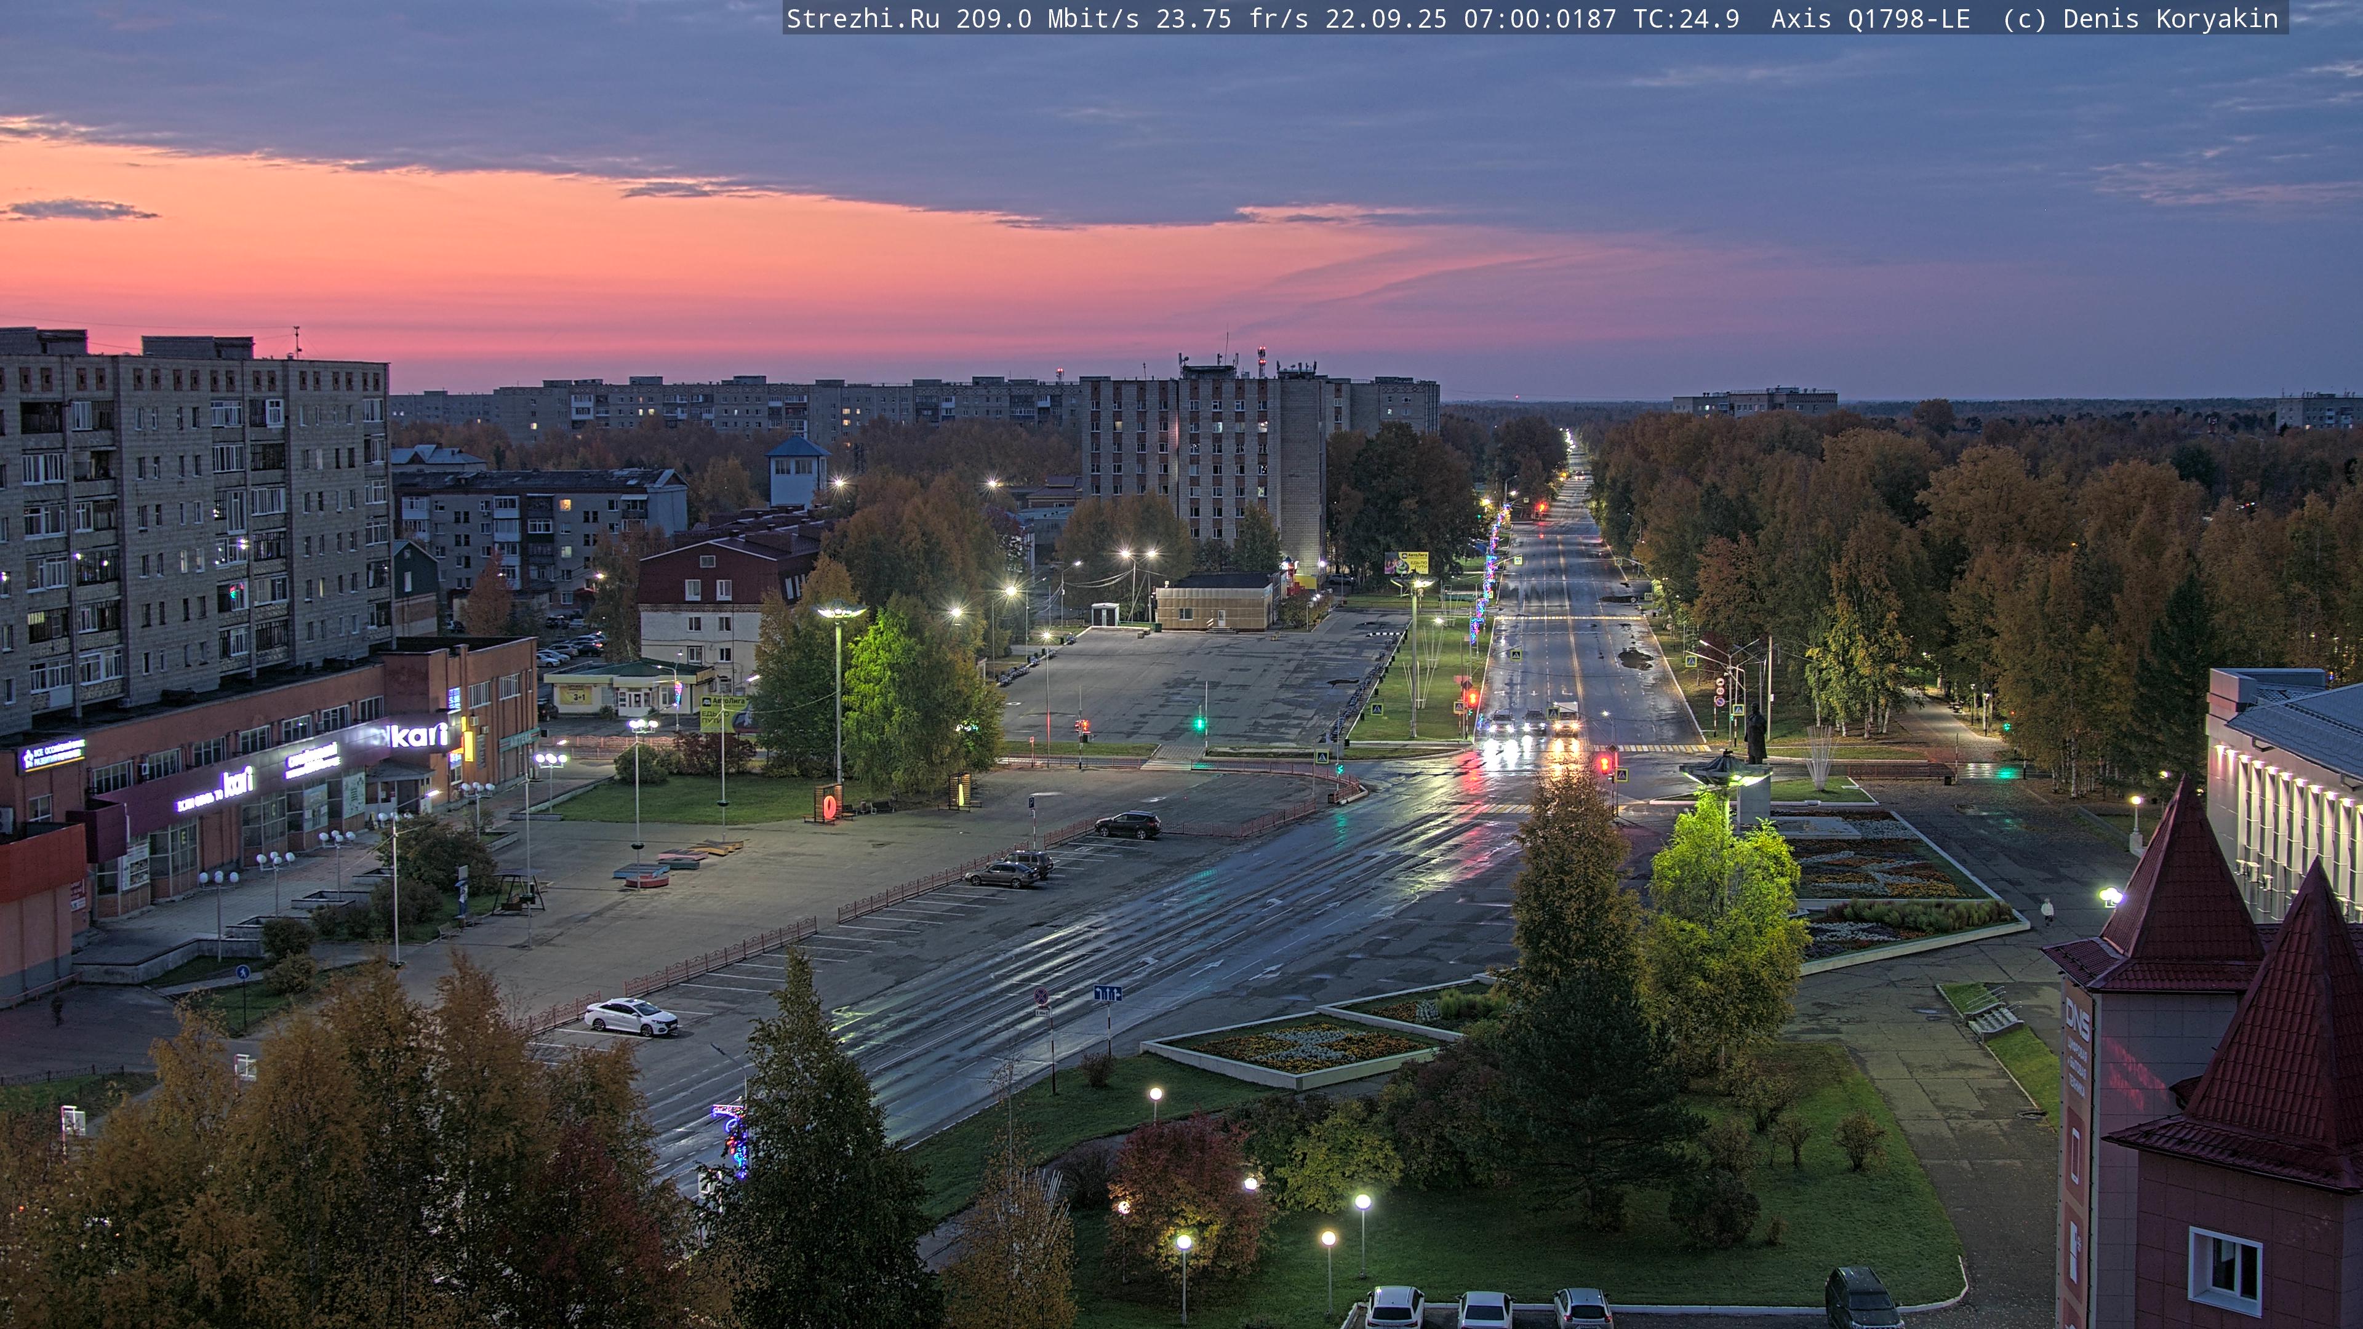The height and width of the screenshot is (1329, 2363).
Task: Click the pedestrian on right-side walkway
Action: click(2047, 910)
